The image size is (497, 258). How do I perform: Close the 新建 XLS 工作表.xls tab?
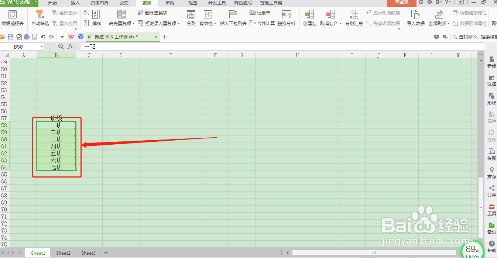[x=156, y=37]
